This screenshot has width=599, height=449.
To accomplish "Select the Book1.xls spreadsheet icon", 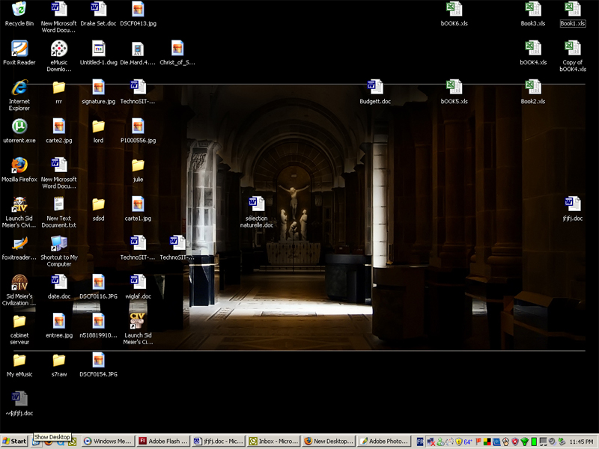I will [x=573, y=10].
